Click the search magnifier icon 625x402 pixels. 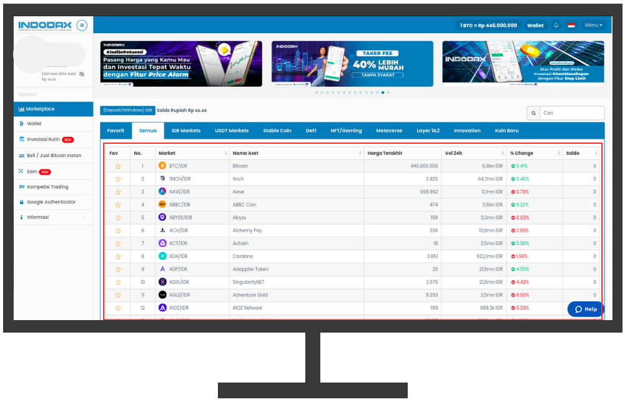coord(533,113)
